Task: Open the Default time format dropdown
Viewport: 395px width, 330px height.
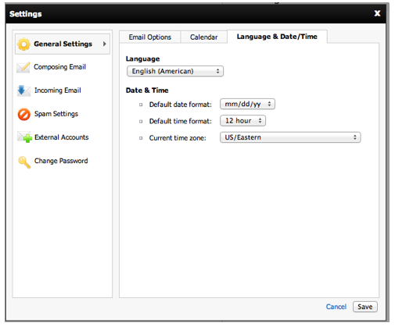Action: pos(242,121)
